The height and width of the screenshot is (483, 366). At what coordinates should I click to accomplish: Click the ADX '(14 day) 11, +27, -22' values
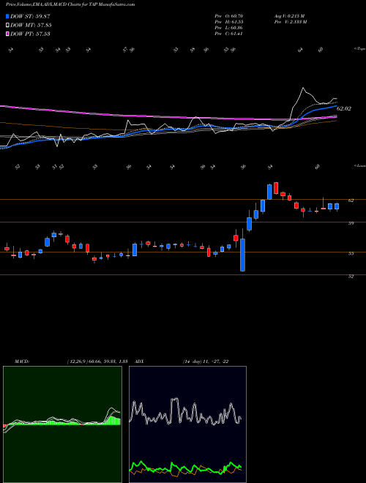(x=206, y=362)
